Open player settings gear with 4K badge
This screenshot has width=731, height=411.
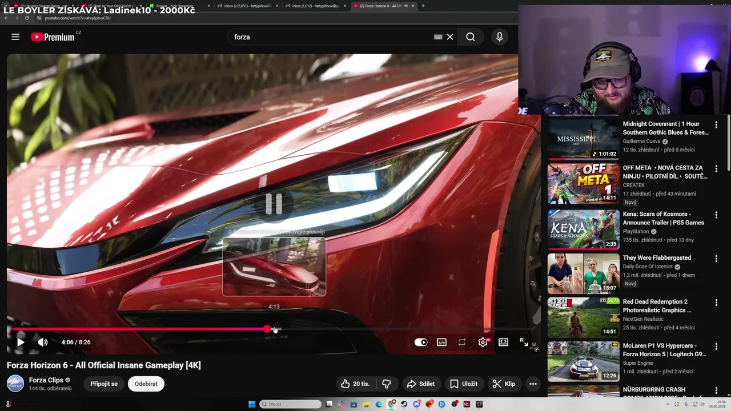(x=483, y=342)
